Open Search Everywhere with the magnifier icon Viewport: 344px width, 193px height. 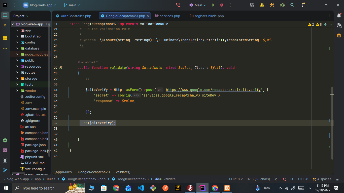pos(292,5)
